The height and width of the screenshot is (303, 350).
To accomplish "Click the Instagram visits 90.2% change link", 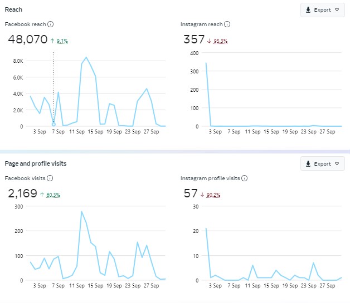I will click(x=213, y=195).
